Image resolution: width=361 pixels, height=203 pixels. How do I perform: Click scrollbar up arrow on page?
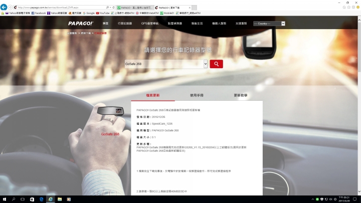359,20
